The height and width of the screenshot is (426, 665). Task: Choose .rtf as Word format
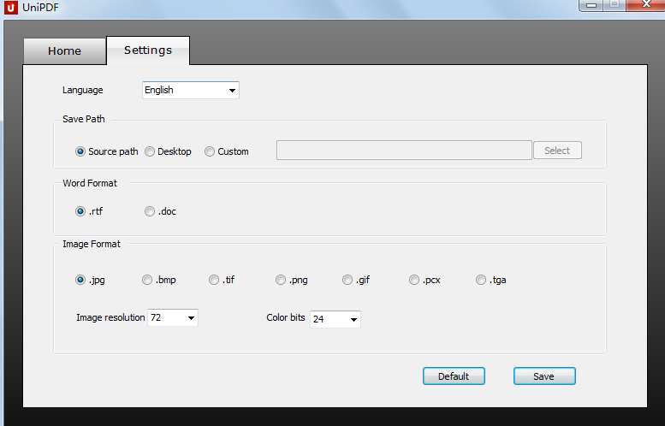(81, 211)
